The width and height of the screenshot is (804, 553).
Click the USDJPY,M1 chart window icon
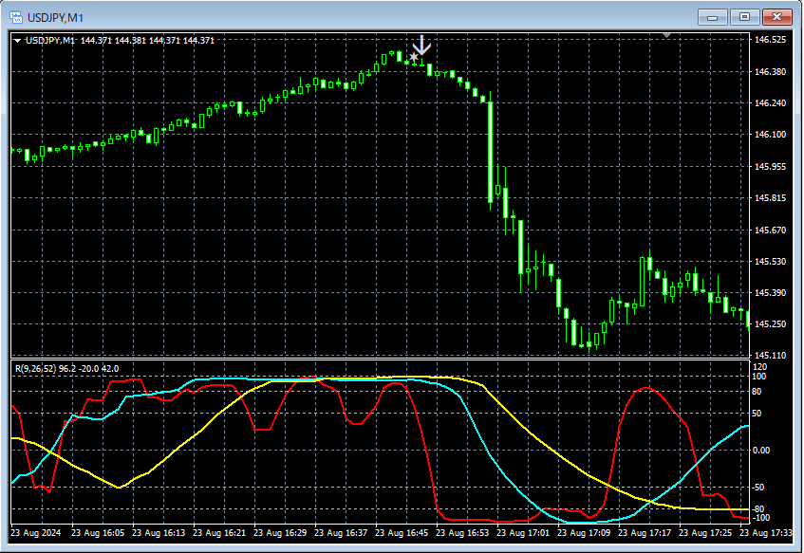click(x=16, y=17)
